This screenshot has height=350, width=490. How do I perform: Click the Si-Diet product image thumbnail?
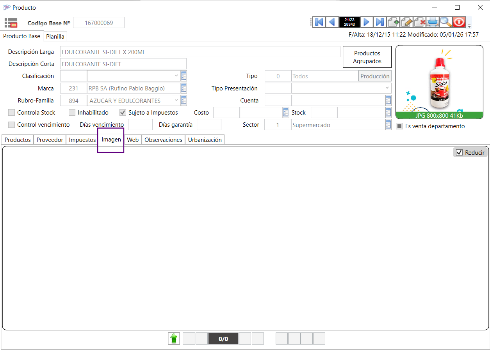pos(439,82)
